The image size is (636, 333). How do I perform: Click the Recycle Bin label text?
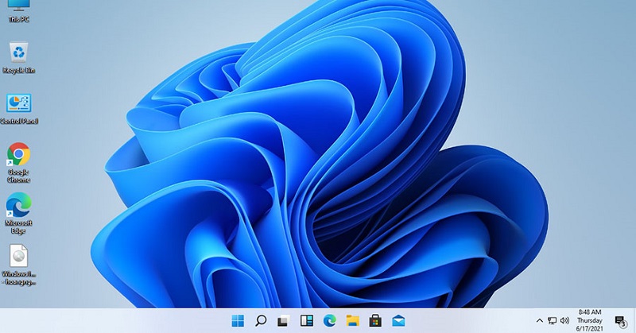pos(18,71)
